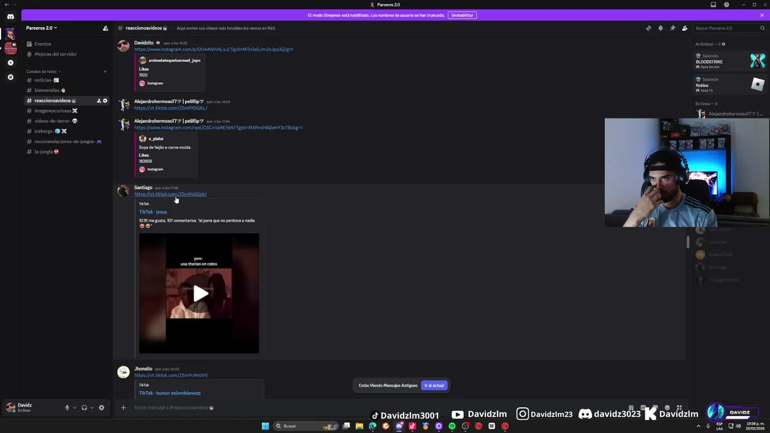Open Salomón BLOODSTRIKE activity card
Screen dimensions: 770x433
(730, 61)
